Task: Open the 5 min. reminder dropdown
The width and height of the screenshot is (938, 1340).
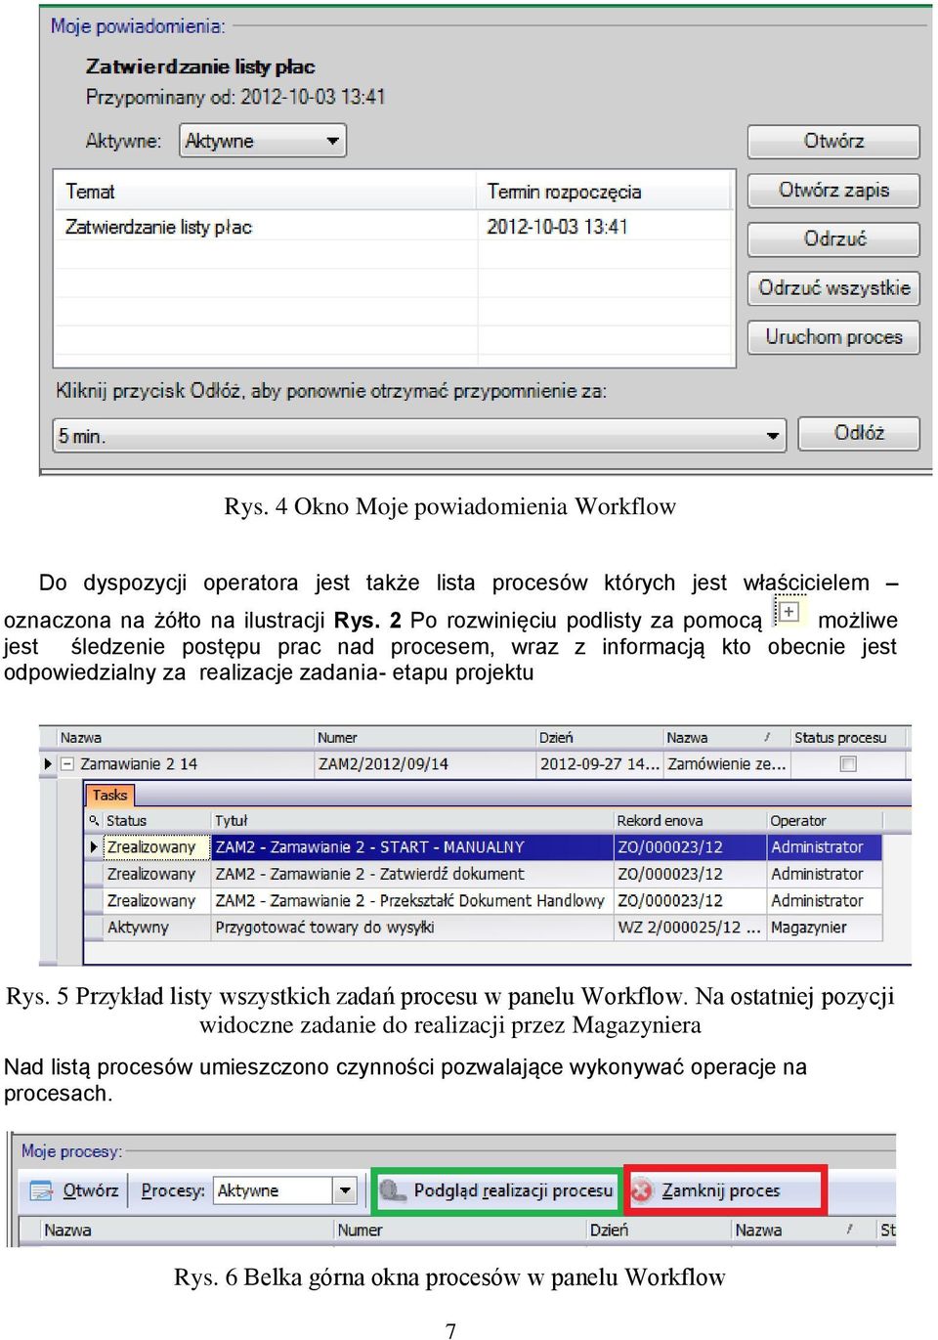Action: tap(419, 436)
